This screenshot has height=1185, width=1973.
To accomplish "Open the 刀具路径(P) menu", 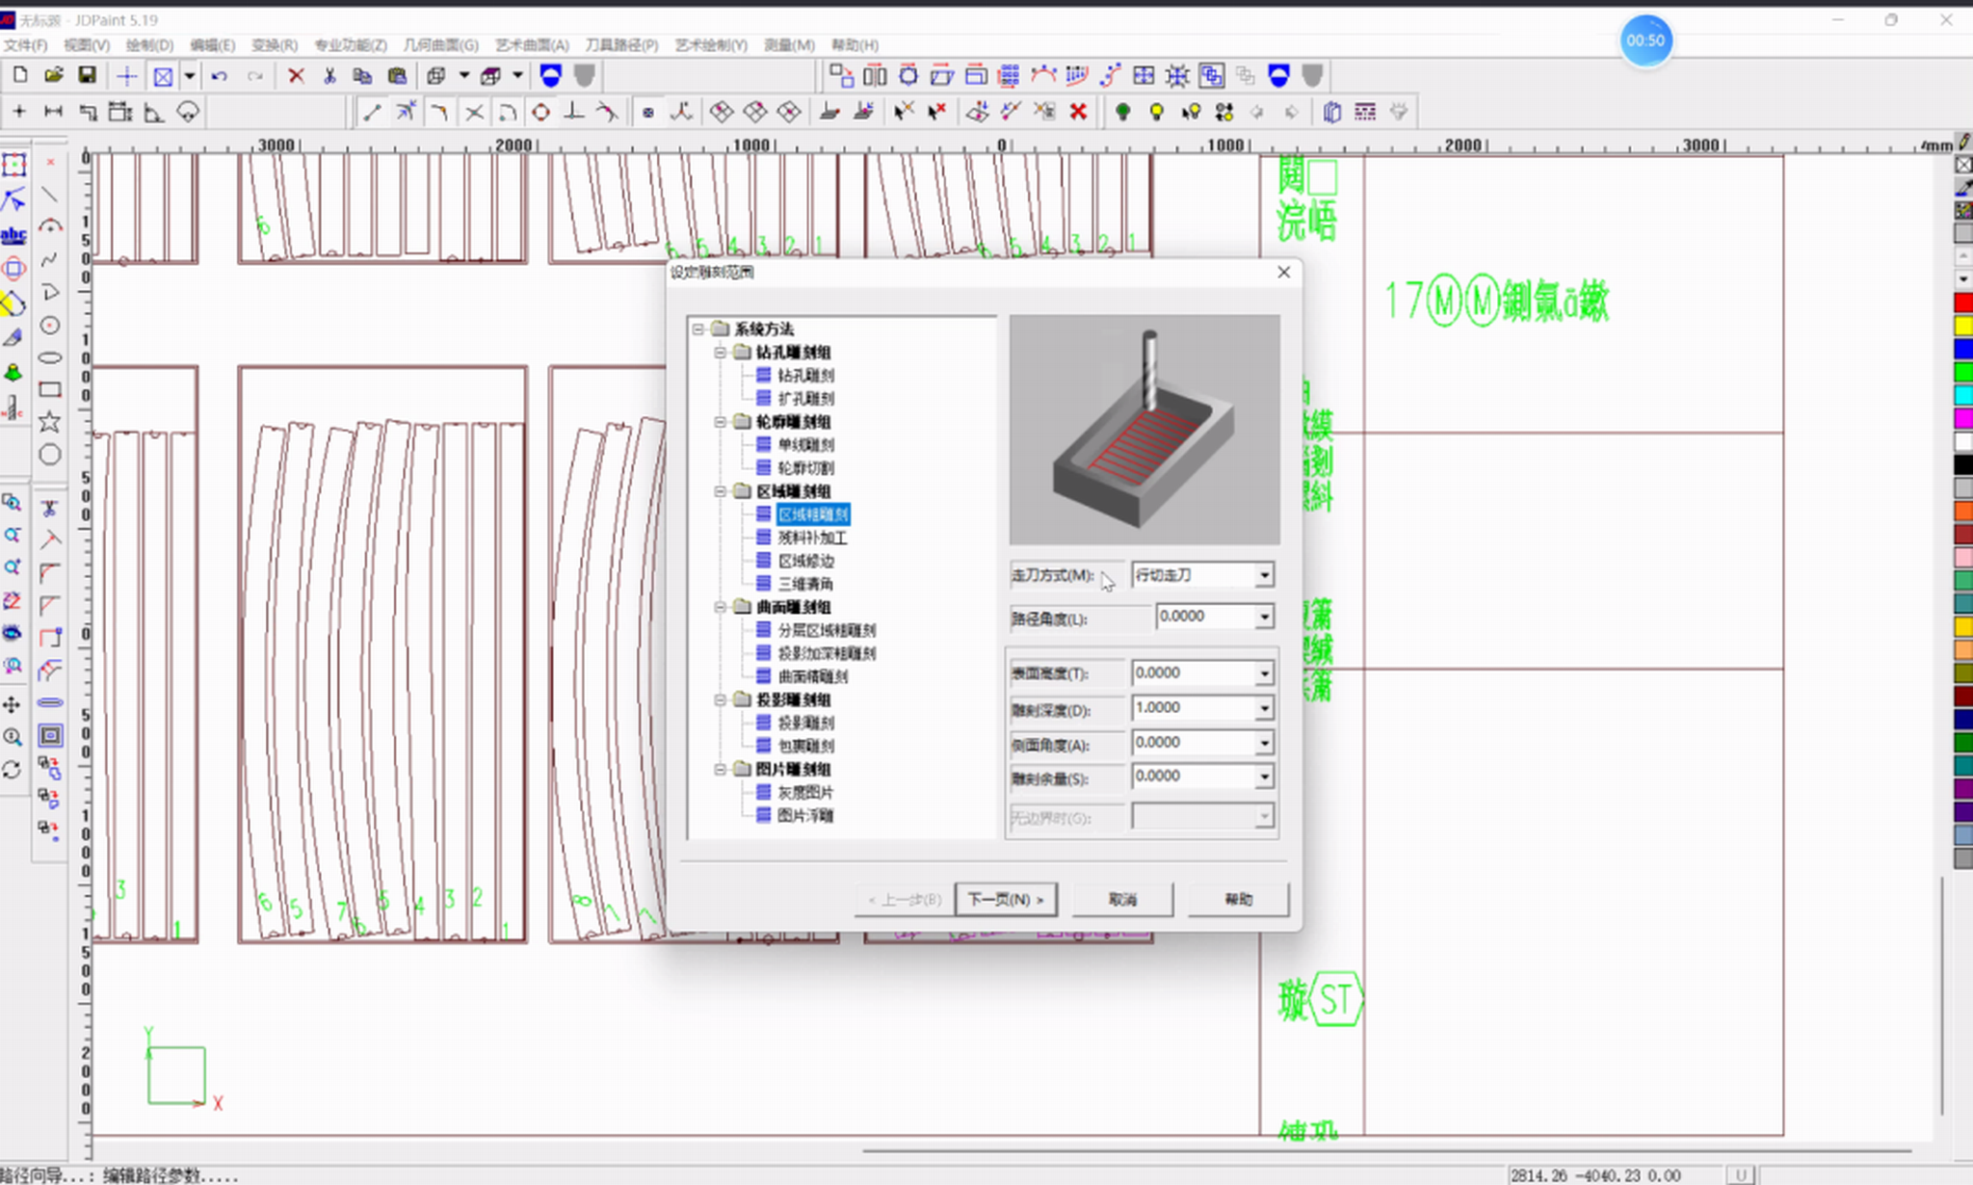I will click(x=621, y=45).
